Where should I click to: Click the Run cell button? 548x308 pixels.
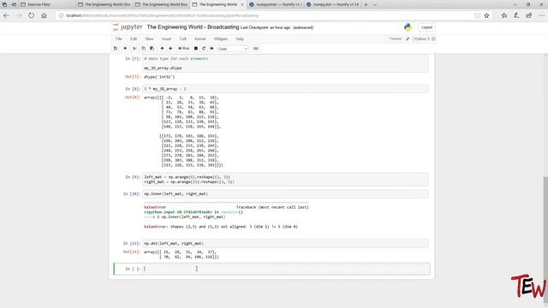(x=184, y=49)
